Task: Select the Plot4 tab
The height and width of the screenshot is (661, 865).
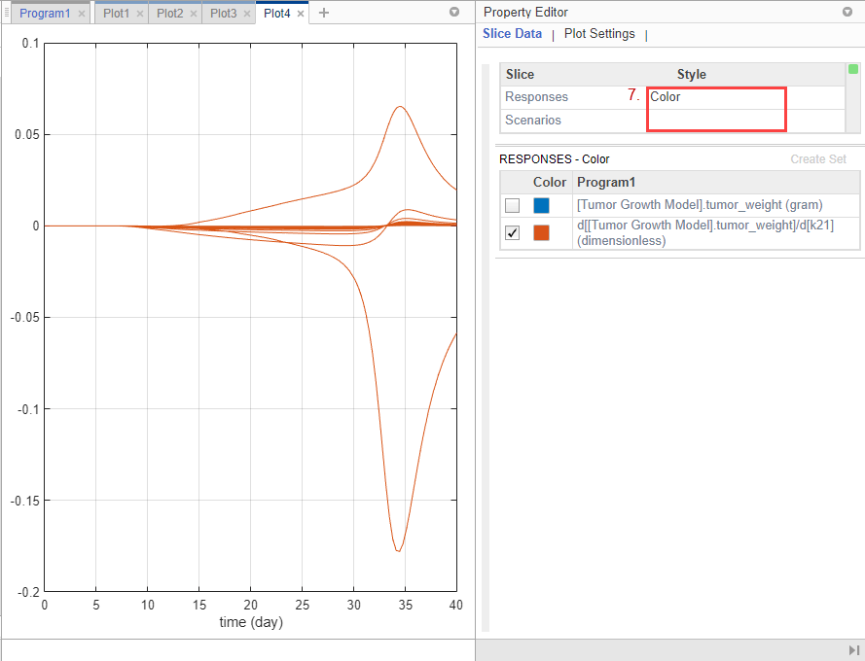Action: (x=276, y=14)
